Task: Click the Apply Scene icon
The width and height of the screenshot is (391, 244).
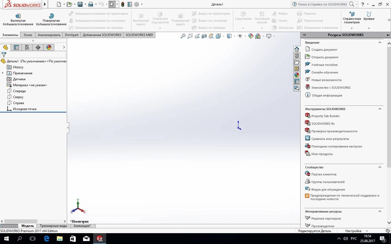Action: coord(258,36)
